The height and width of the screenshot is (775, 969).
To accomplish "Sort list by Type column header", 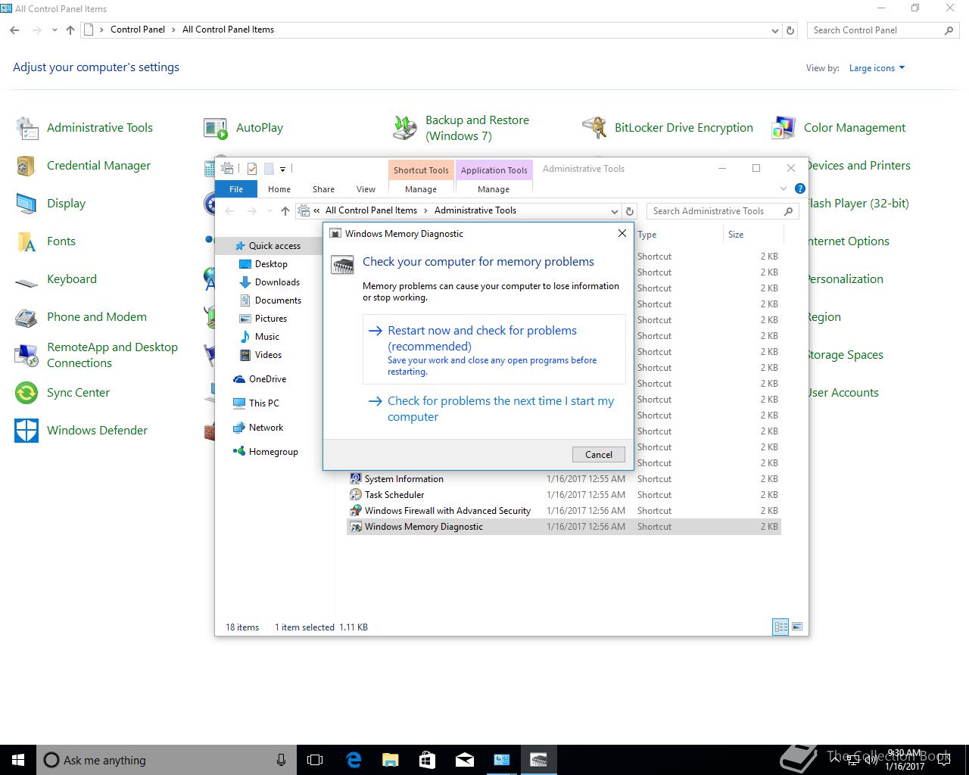I will [x=678, y=235].
